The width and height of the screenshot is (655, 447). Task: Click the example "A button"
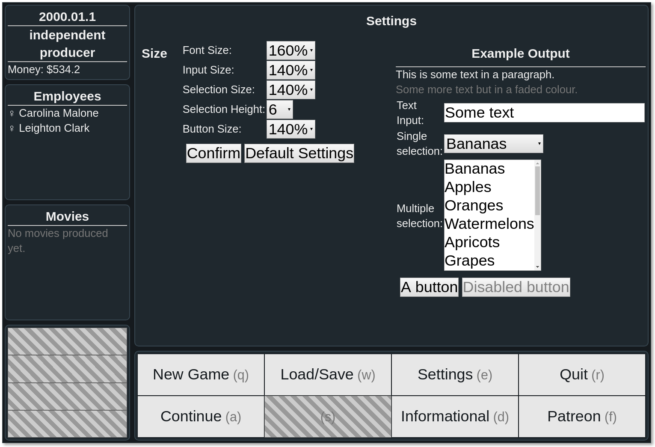pyautogui.click(x=429, y=287)
